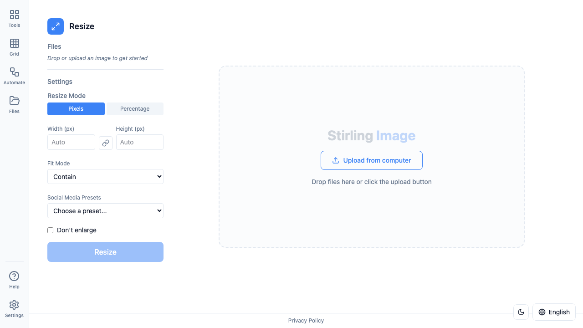Click the 'Drop files here' hint text
This screenshot has height=328, width=583.
(372, 182)
